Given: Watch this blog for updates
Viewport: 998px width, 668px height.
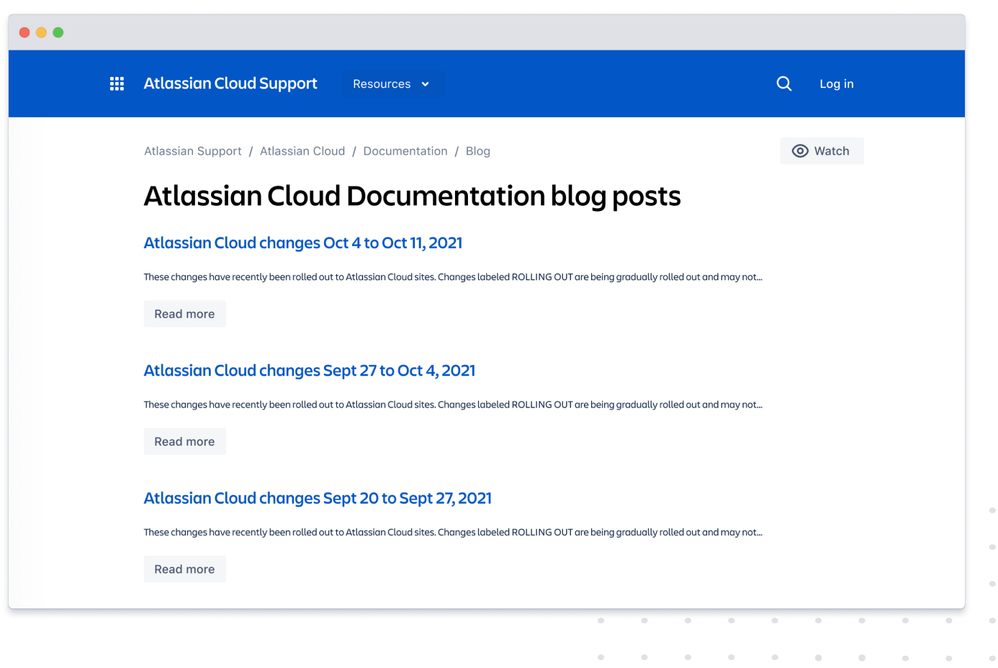Looking at the screenshot, I should click(x=822, y=150).
